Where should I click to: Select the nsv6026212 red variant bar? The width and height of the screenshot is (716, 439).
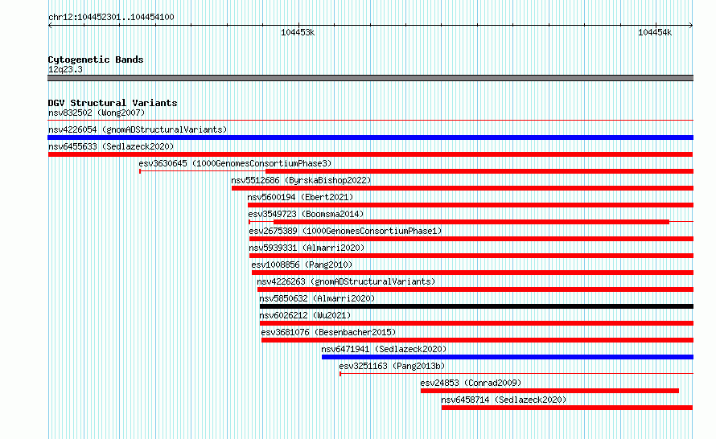[x=476, y=323]
